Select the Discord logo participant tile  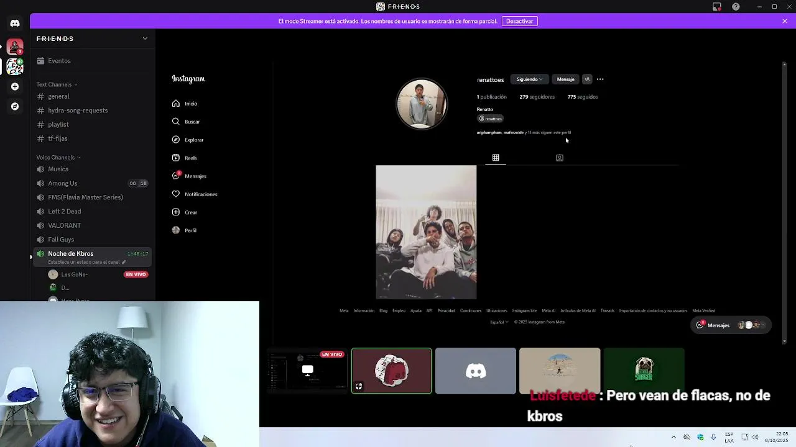(x=476, y=371)
